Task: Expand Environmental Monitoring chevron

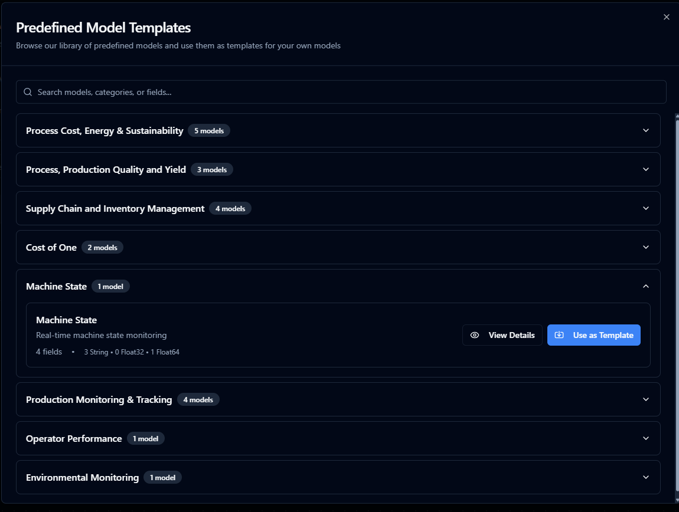Action: (x=645, y=477)
